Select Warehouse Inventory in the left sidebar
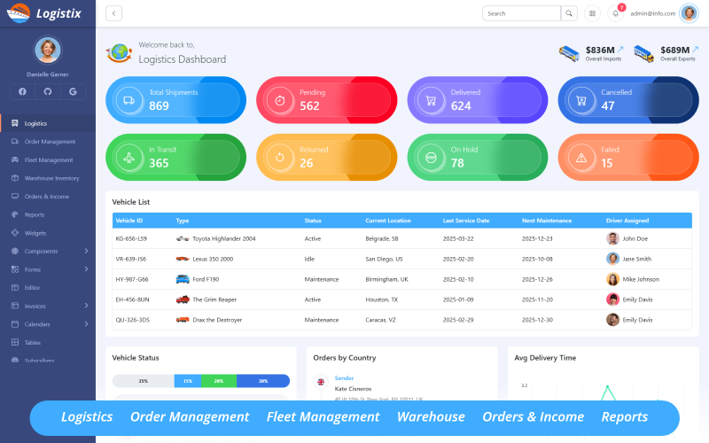Screen dimensions: 709x443 pyautogui.click(x=51, y=178)
